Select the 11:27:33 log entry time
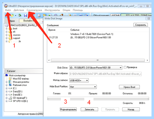Viewport: 154px width, 119px height. click(x=53, y=37)
